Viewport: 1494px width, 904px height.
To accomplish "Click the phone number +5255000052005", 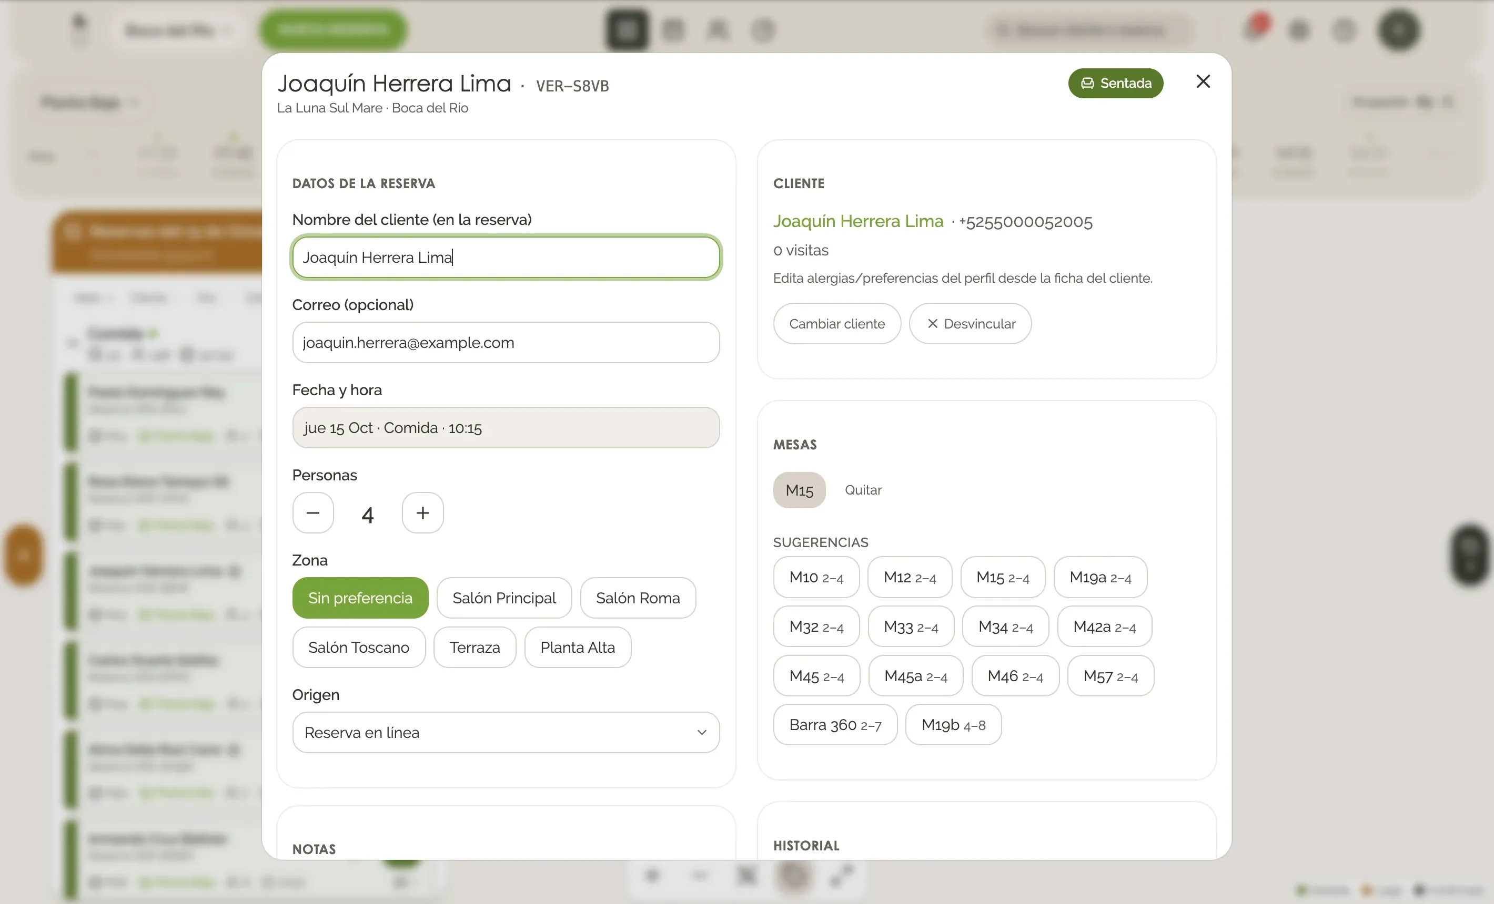I will (1025, 222).
